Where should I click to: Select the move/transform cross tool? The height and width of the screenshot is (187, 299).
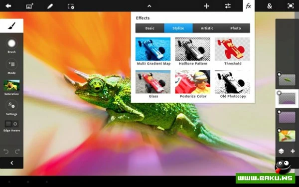point(206,6)
